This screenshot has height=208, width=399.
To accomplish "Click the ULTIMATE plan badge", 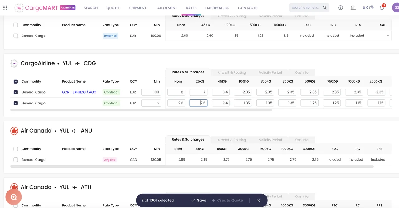I will 68,7.
